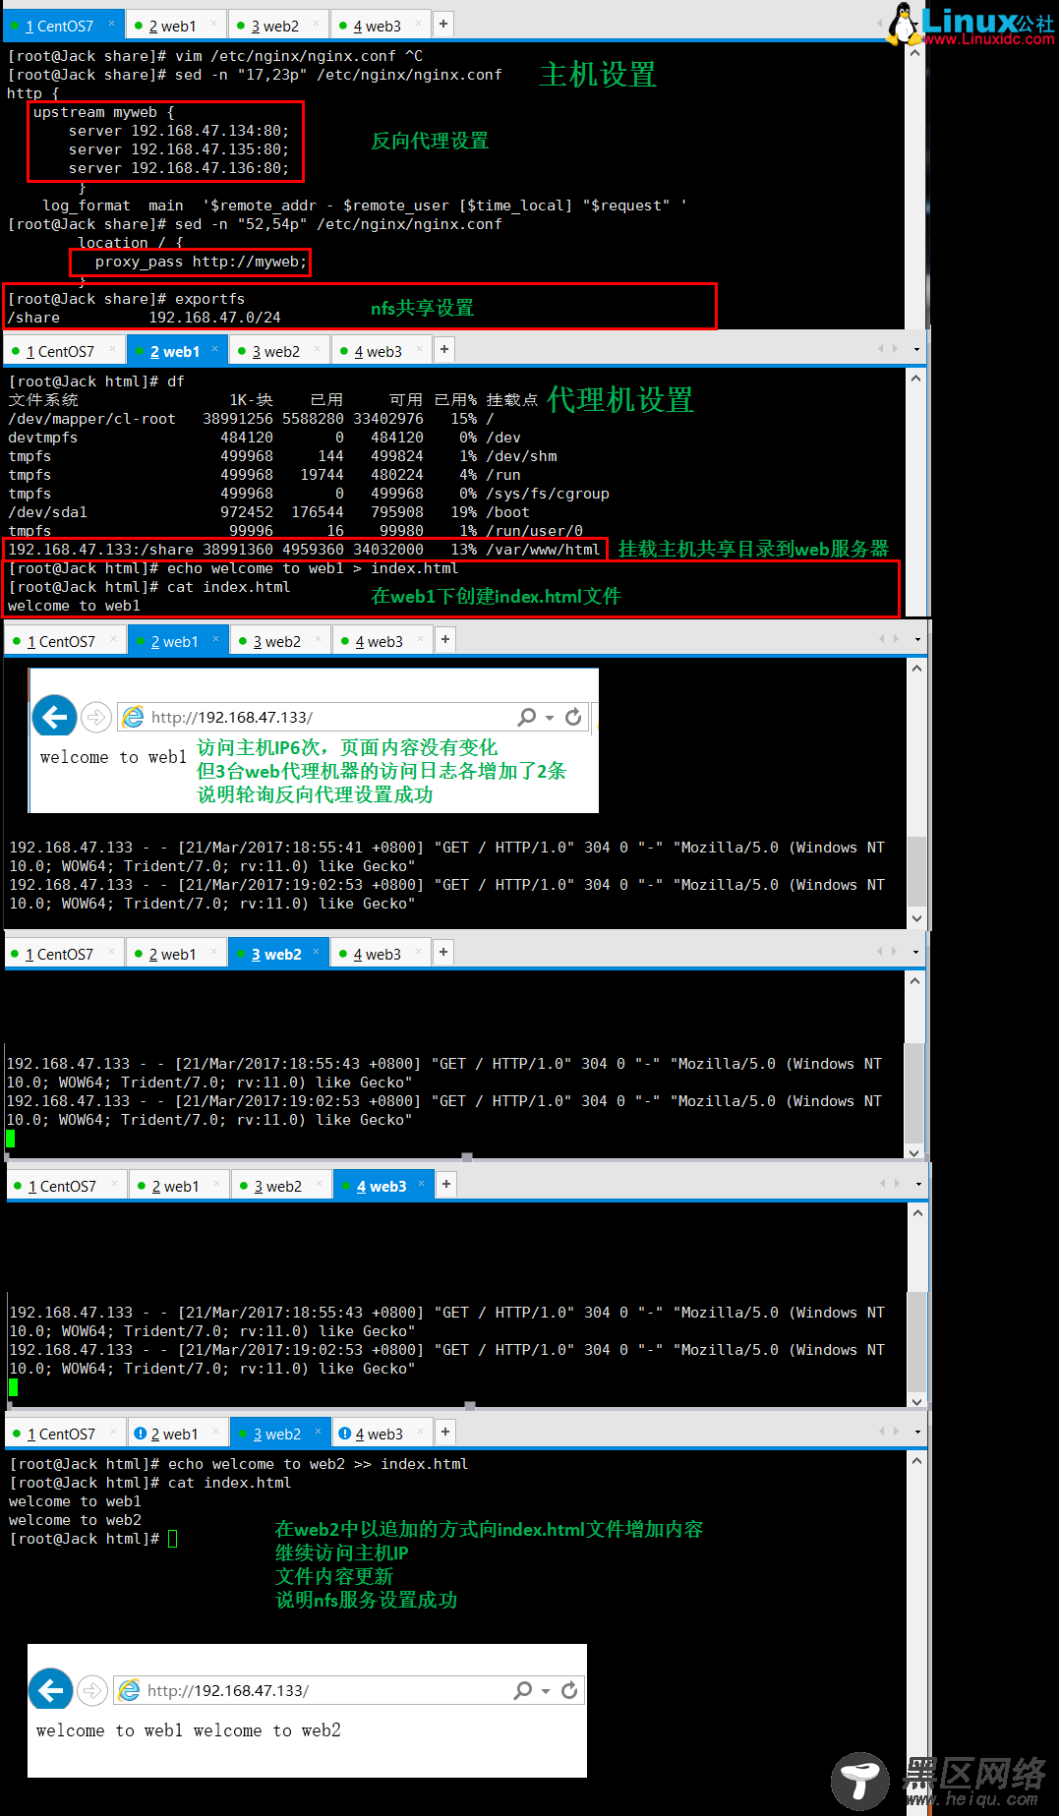Screen dimensions: 1059x1816
Task: Open tab list dropdown in pane with alert-marked tabs
Action: 917,1432
